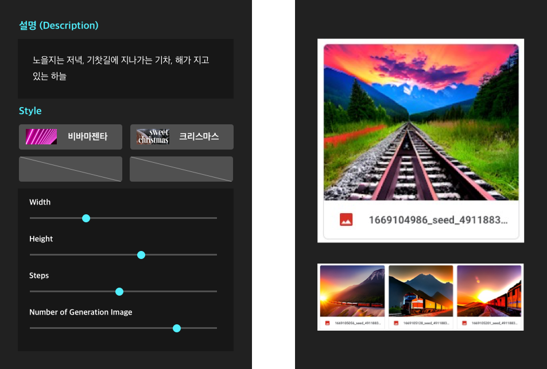Click the Width slider handle

pyautogui.click(x=86, y=218)
